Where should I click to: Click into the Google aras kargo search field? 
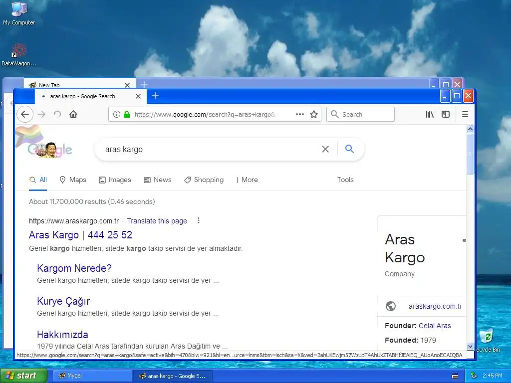coord(209,149)
